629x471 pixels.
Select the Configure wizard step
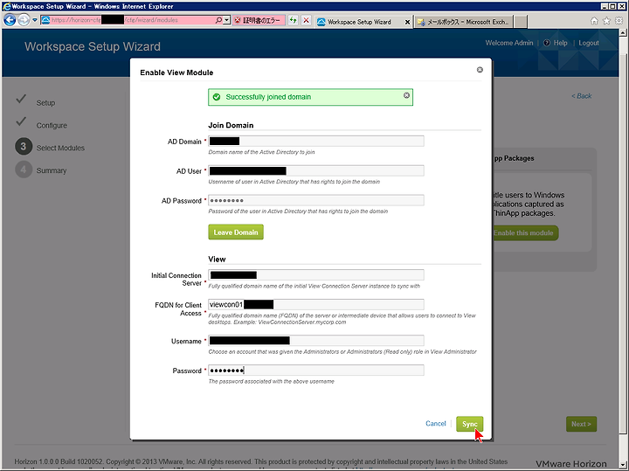pos(52,125)
